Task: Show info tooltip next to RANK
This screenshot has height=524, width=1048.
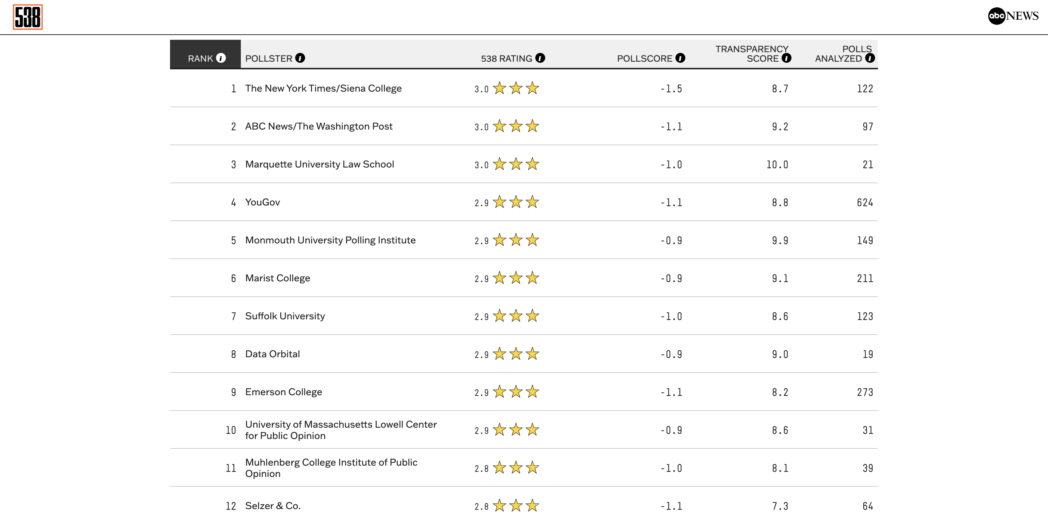Action: 221,58
